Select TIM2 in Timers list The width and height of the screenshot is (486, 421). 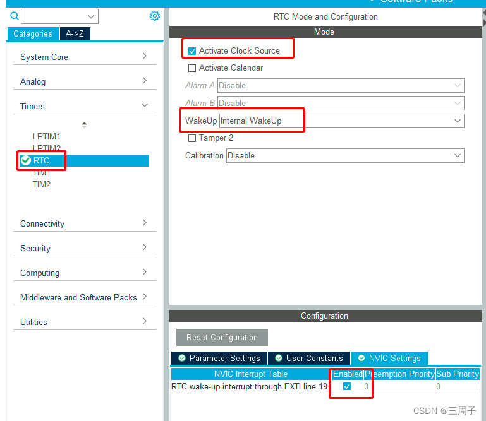pos(42,184)
